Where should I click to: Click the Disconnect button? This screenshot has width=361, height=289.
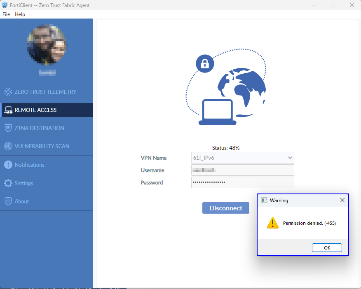click(226, 208)
